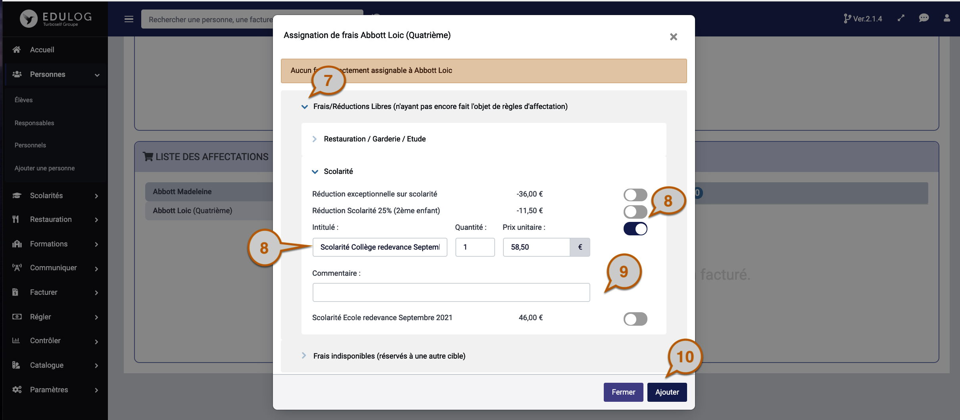Expand the Communiquer menu arrow
Viewport: 960px width, 420px height.
click(x=96, y=269)
